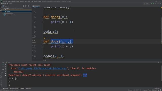Screen dimensions: 162x91
Task: Click the print icon in Run panel
Action: click(x=6, y=73)
